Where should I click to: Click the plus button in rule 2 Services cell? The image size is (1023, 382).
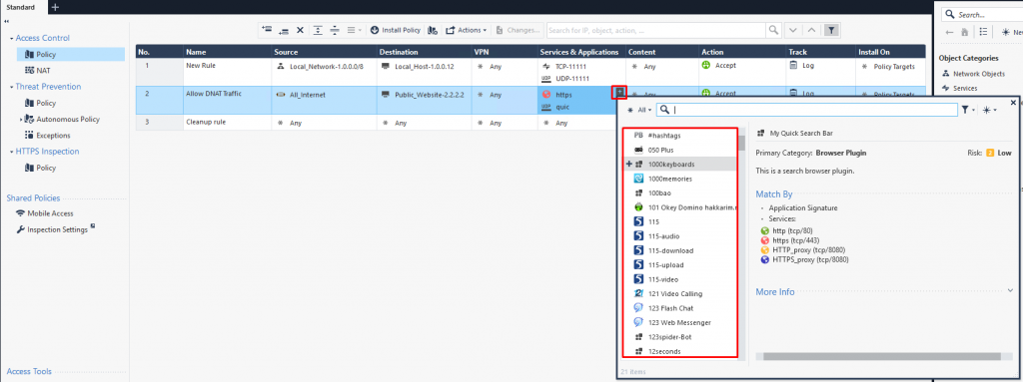click(618, 93)
